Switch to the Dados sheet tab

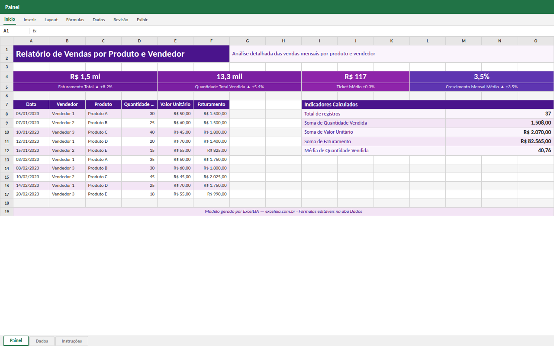(42, 341)
